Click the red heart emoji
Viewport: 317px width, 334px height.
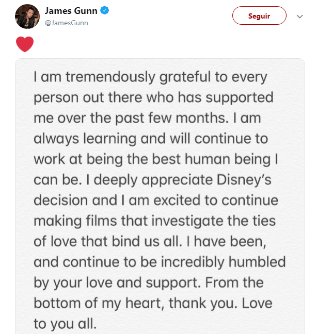click(25, 44)
